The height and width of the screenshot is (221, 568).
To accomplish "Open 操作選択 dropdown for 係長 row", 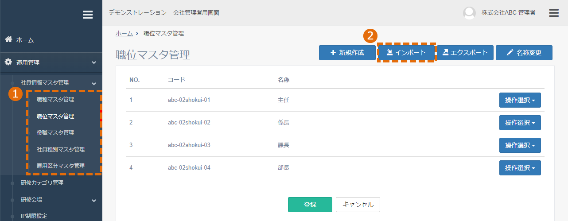I will pyautogui.click(x=520, y=123).
